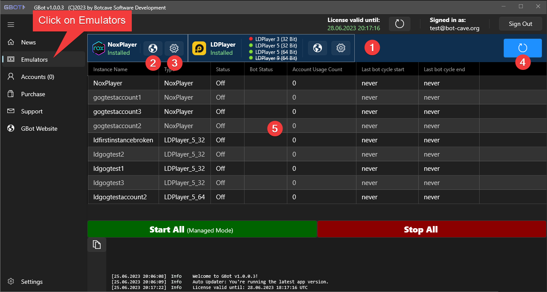Refresh the emulator instance list with the blue refresh button
Viewport: 547px width, 292px height.
click(x=522, y=48)
